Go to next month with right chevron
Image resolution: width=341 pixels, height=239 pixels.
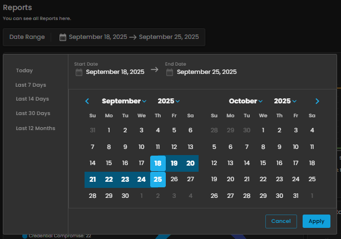(x=317, y=101)
